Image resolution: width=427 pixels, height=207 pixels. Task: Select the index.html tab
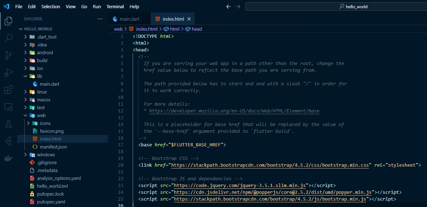172,19
